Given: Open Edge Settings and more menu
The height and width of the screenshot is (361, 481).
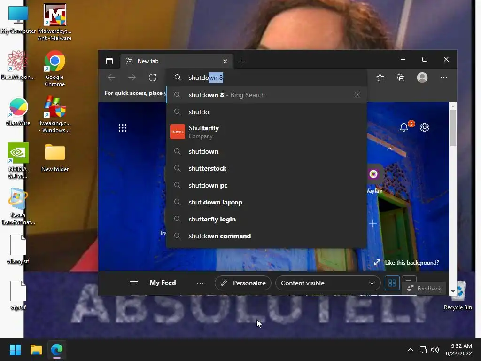Looking at the screenshot, I should (x=443, y=78).
